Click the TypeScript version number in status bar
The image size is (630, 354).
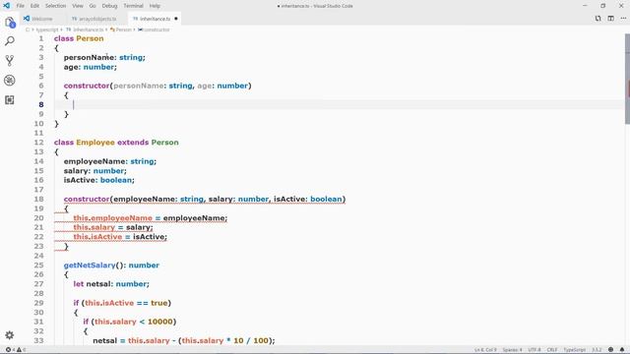pos(597,350)
